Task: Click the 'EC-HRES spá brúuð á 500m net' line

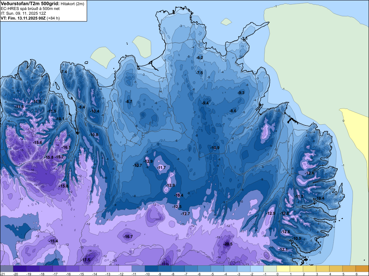Action: click(30, 9)
